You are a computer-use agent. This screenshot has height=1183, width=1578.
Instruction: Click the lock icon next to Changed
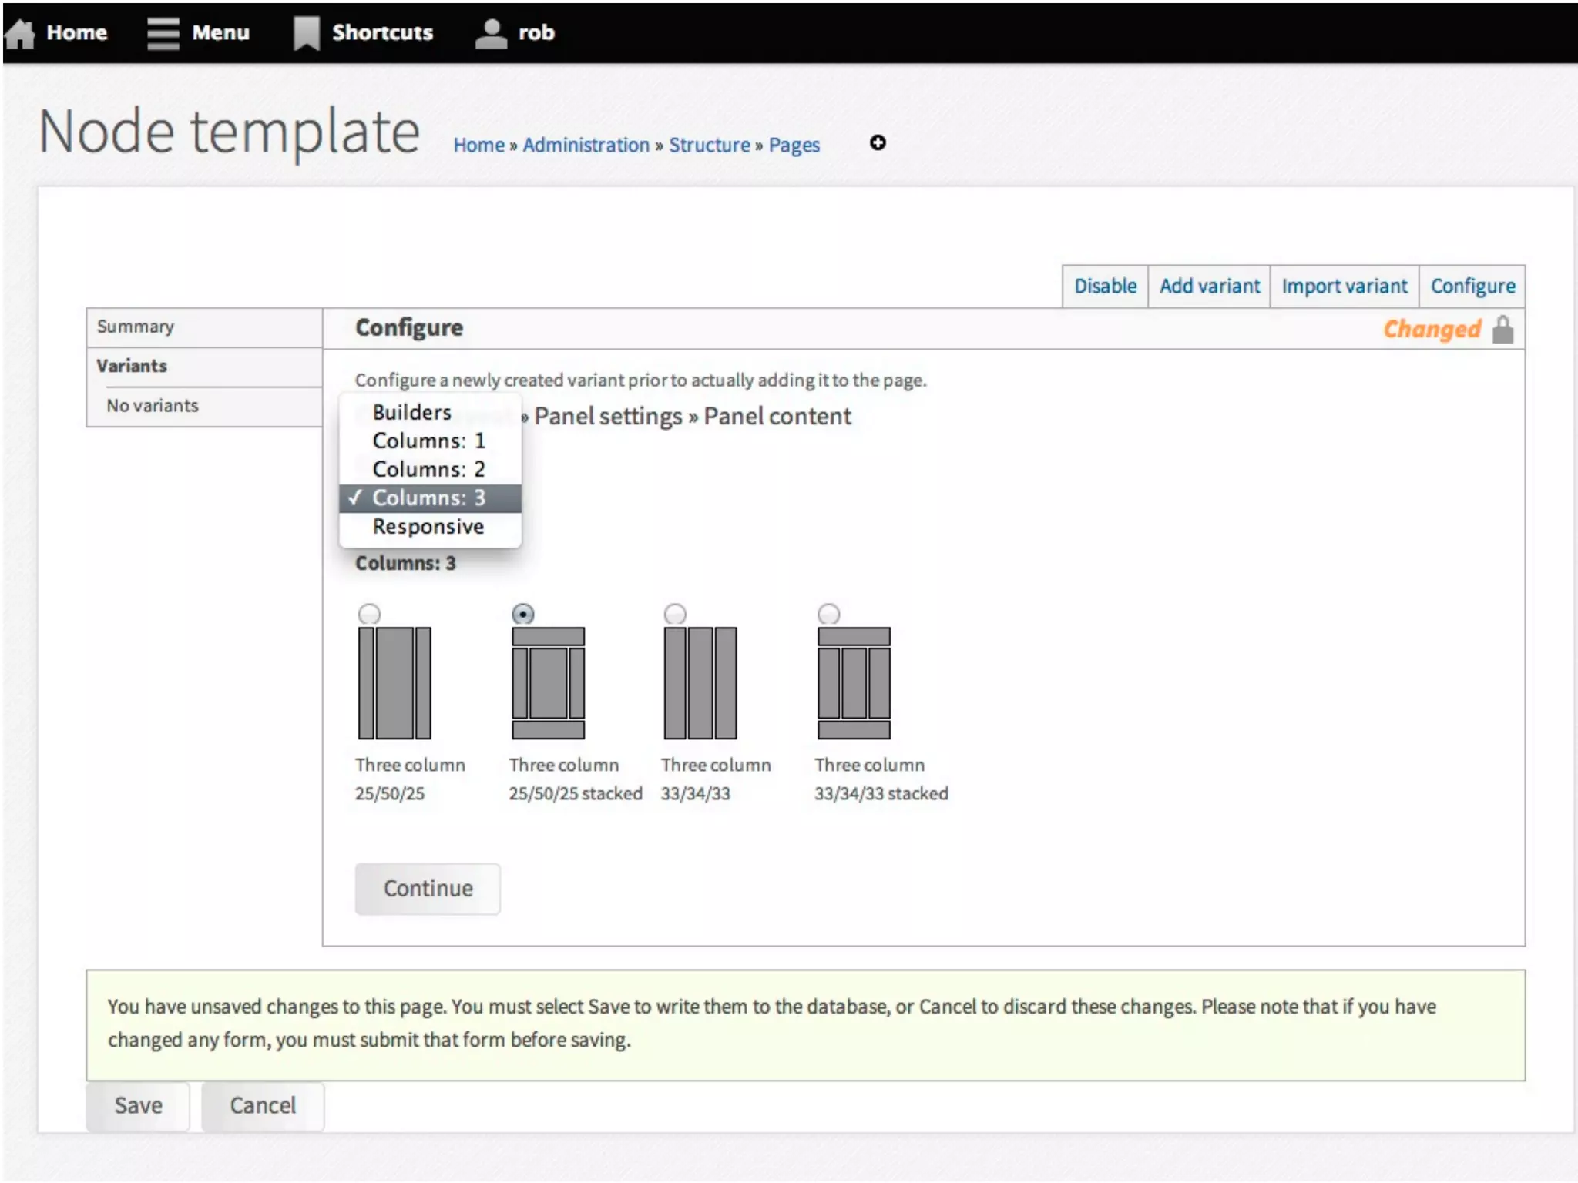point(1502,330)
